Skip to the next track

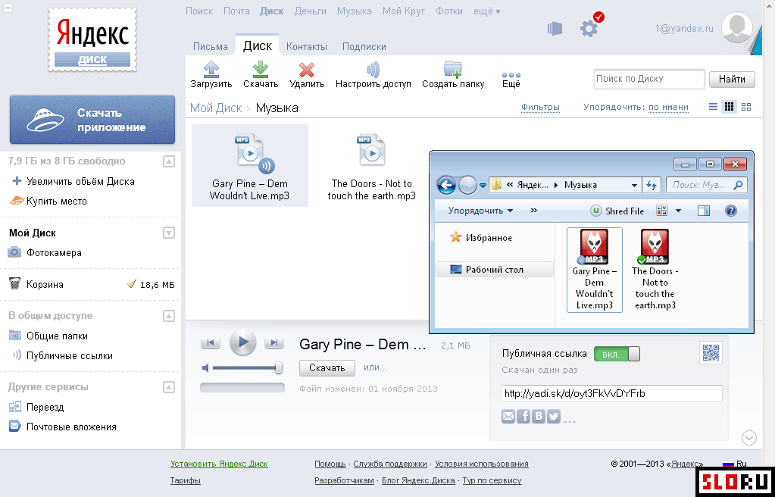pyautogui.click(x=274, y=342)
